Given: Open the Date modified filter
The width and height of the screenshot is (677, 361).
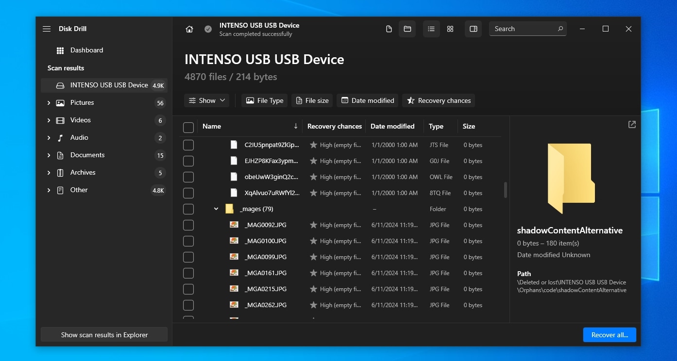Looking at the screenshot, I should coord(368,100).
